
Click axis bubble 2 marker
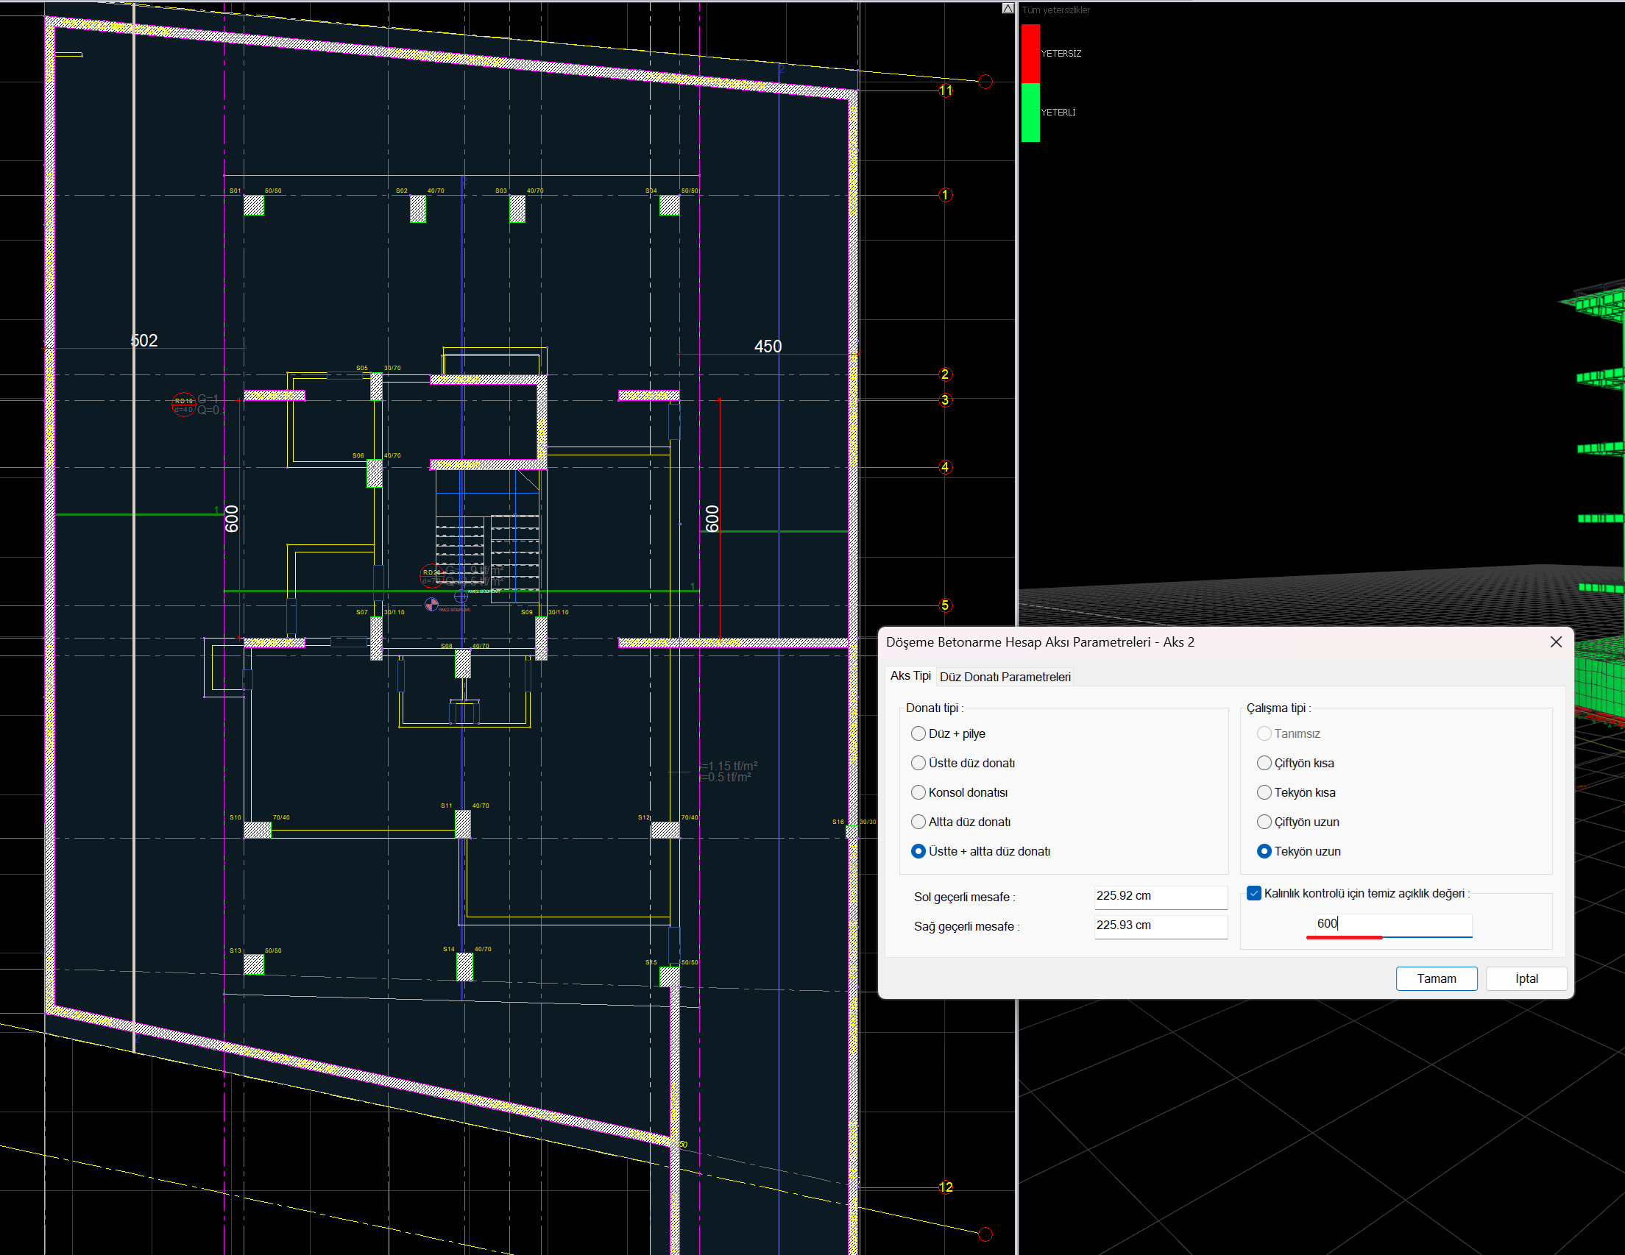(945, 374)
